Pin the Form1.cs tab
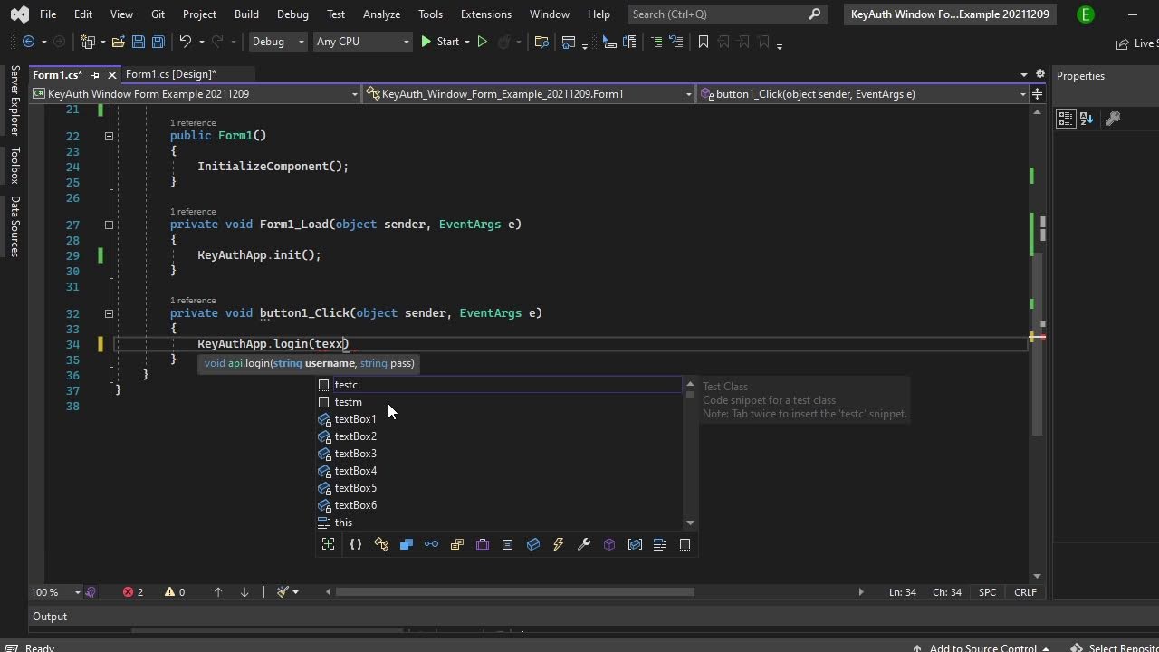The height and width of the screenshot is (652, 1159). tap(95, 75)
